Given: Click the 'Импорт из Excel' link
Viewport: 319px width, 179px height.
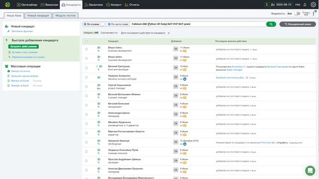Looking at the screenshot, I should (x=20, y=81).
